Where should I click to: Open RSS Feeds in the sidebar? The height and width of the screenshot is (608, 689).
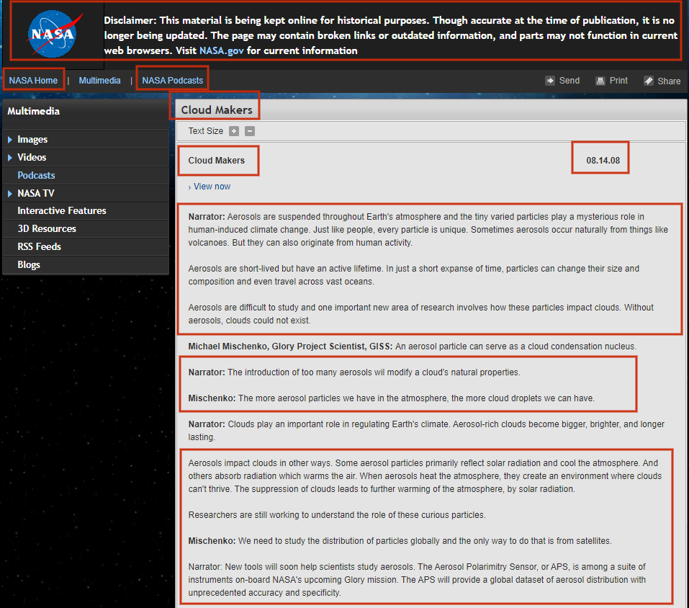39,246
